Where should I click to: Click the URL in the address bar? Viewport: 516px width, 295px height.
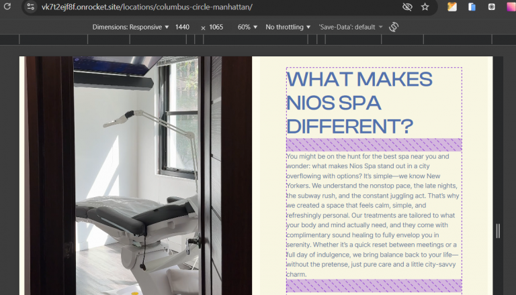pos(146,7)
